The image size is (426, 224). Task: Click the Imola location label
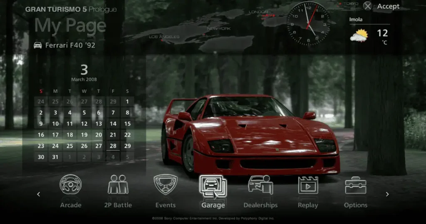[x=356, y=19]
